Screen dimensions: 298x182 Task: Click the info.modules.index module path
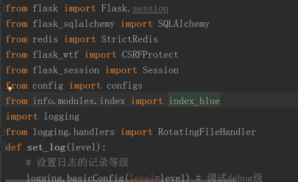tap(79, 101)
